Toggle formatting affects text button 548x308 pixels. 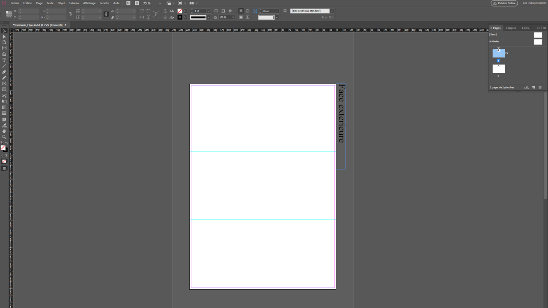click(6, 156)
